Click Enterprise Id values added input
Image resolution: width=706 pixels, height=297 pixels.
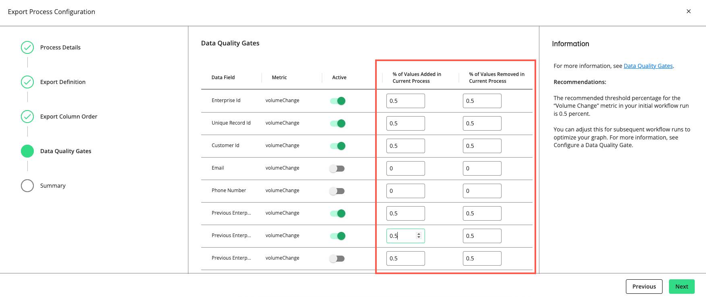[405, 101]
